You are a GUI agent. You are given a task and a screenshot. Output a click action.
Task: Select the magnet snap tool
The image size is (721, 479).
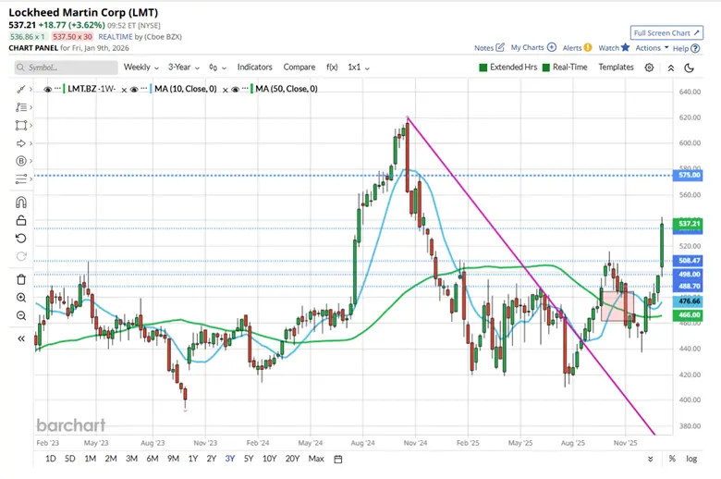point(22,202)
